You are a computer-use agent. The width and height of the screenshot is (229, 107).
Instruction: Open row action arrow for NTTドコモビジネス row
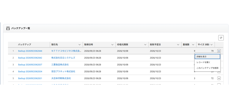click(x=219, y=51)
